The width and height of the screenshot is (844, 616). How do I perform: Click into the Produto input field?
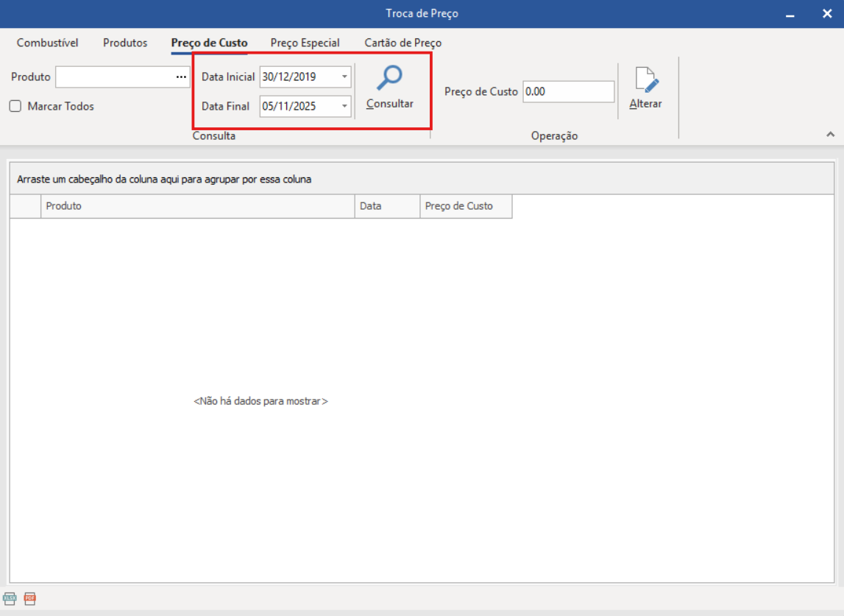click(114, 77)
